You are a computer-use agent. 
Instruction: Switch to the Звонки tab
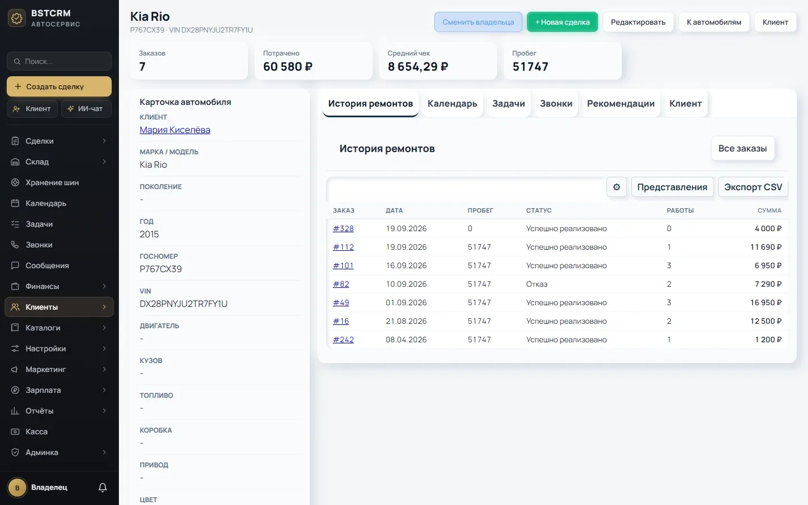[x=556, y=104]
